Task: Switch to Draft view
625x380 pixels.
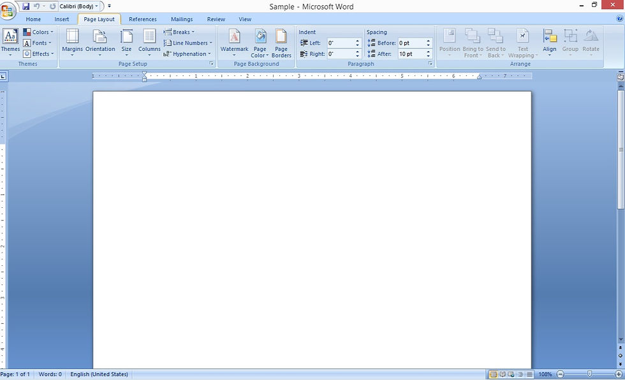Action: pyautogui.click(x=529, y=374)
